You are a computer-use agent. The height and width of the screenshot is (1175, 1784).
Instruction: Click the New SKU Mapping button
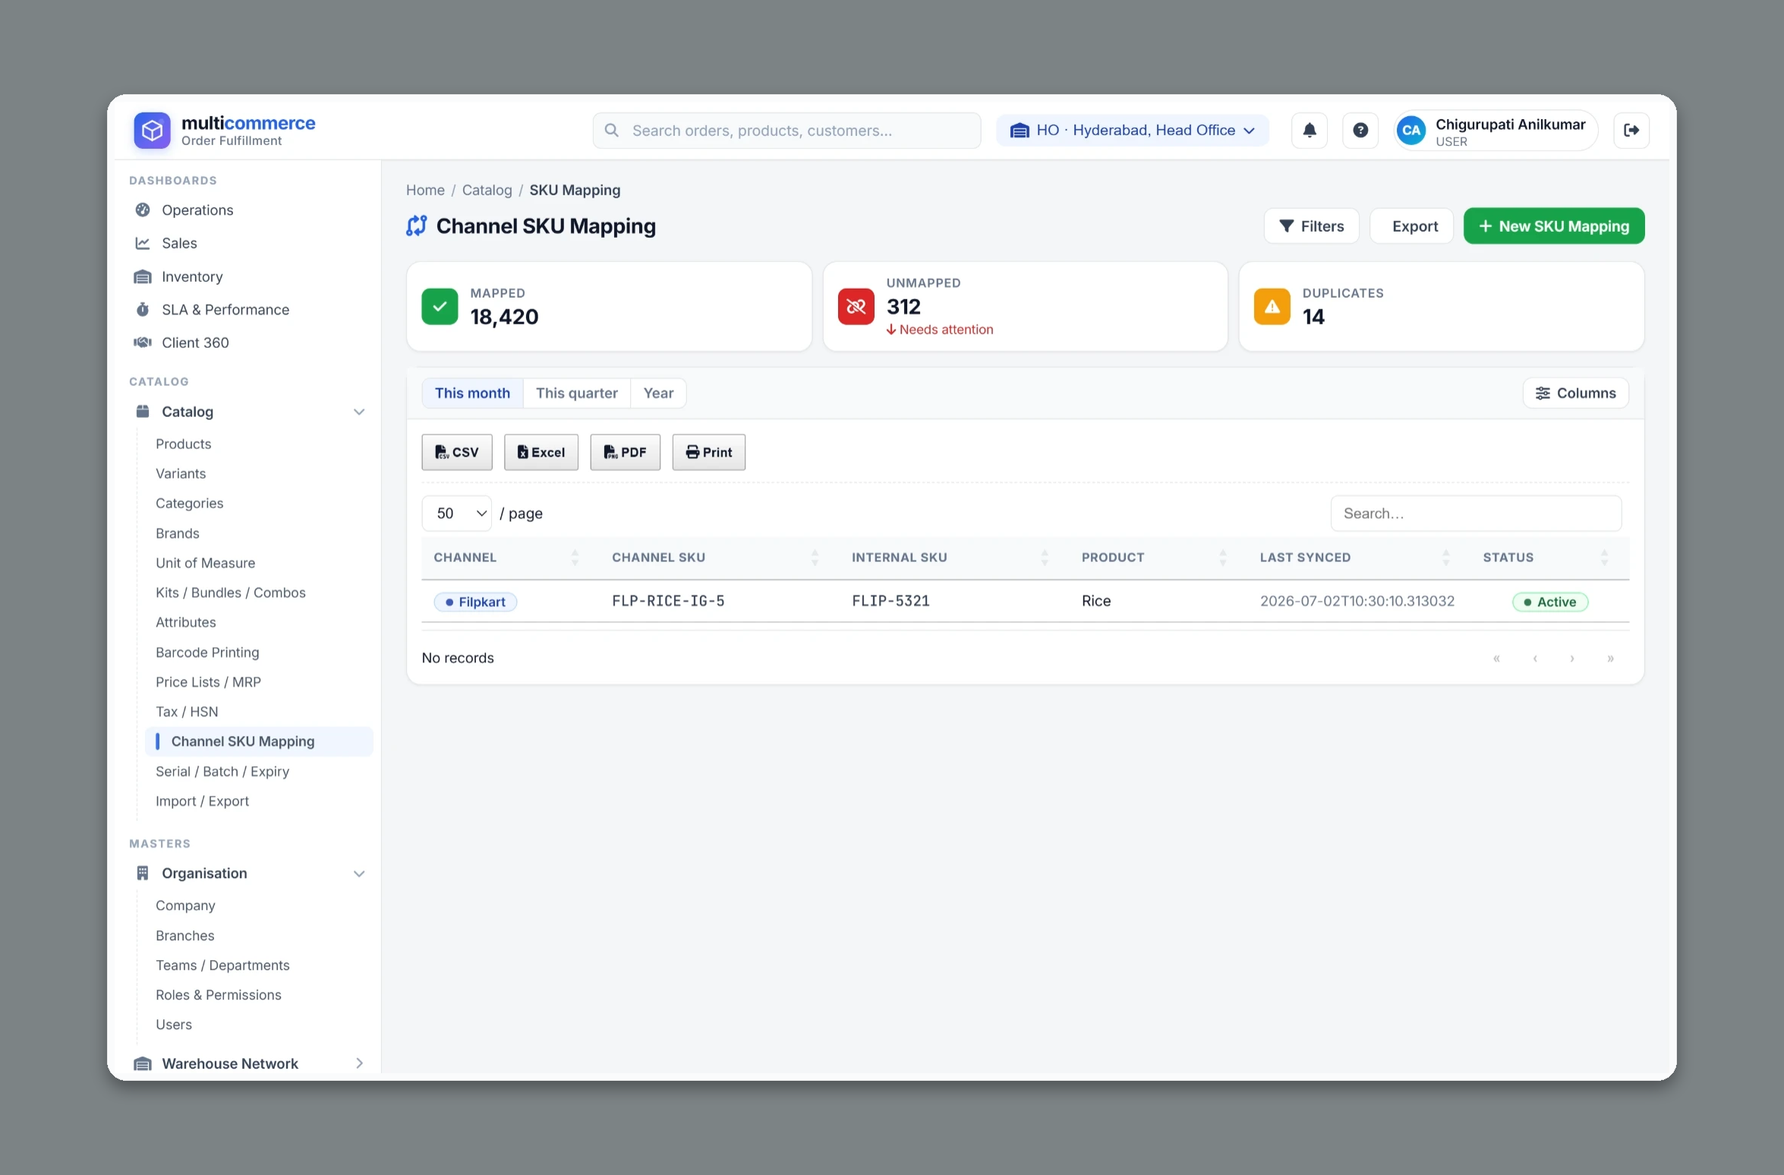tap(1553, 226)
